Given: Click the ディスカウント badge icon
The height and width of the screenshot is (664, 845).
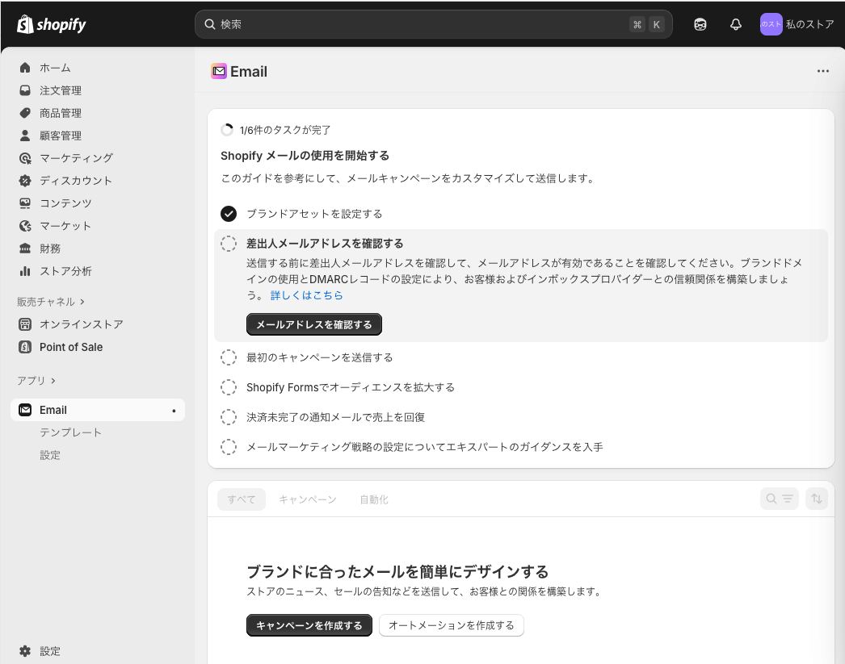Looking at the screenshot, I should [x=25, y=181].
